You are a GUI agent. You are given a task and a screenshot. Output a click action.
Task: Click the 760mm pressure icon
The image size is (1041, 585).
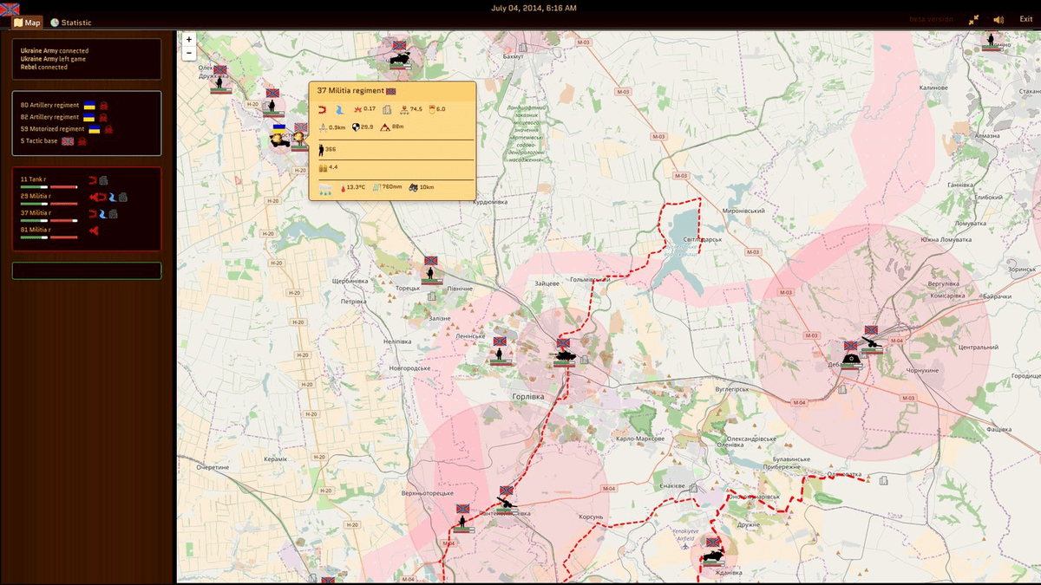pyautogui.click(x=376, y=188)
